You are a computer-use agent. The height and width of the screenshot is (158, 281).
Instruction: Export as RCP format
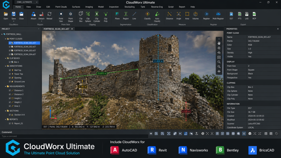(254, 14)
